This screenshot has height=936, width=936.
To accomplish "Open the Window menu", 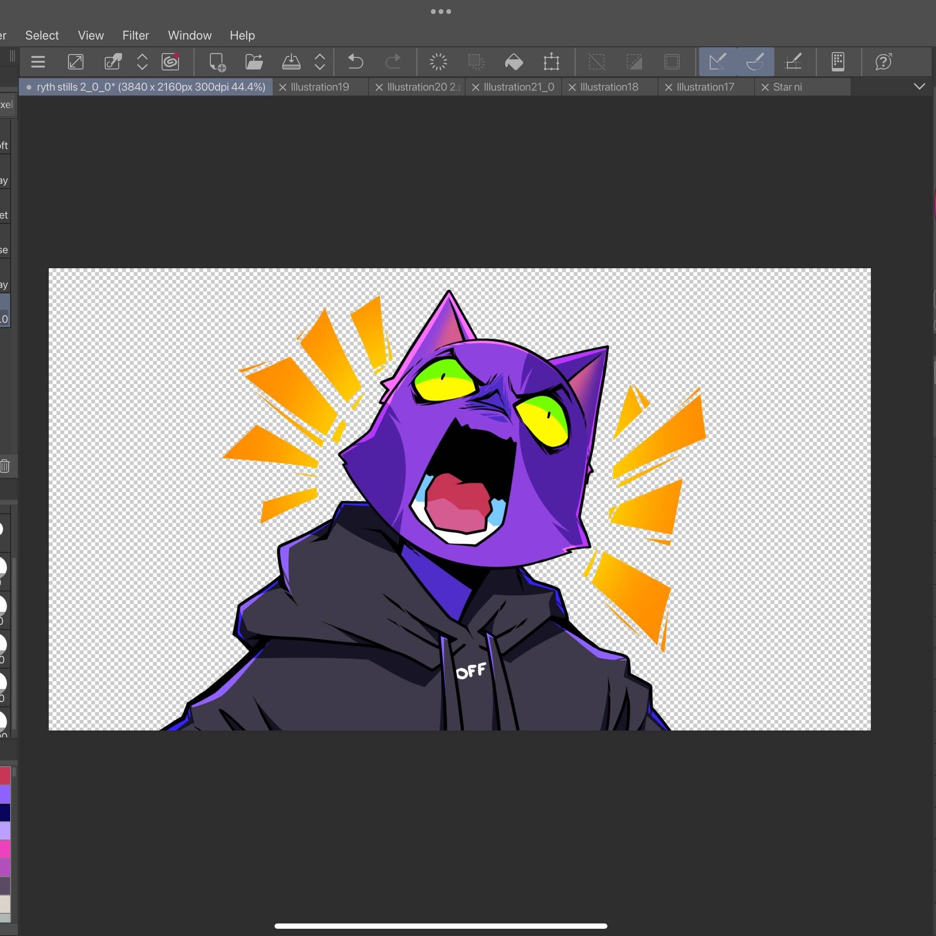I will click(x=190, y=35).
